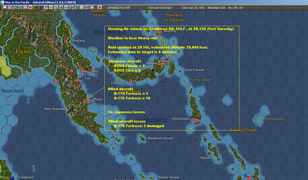Select the red ship south of Woodlark Island label
This screenshot has width=308, height=180.
[195, 140]
